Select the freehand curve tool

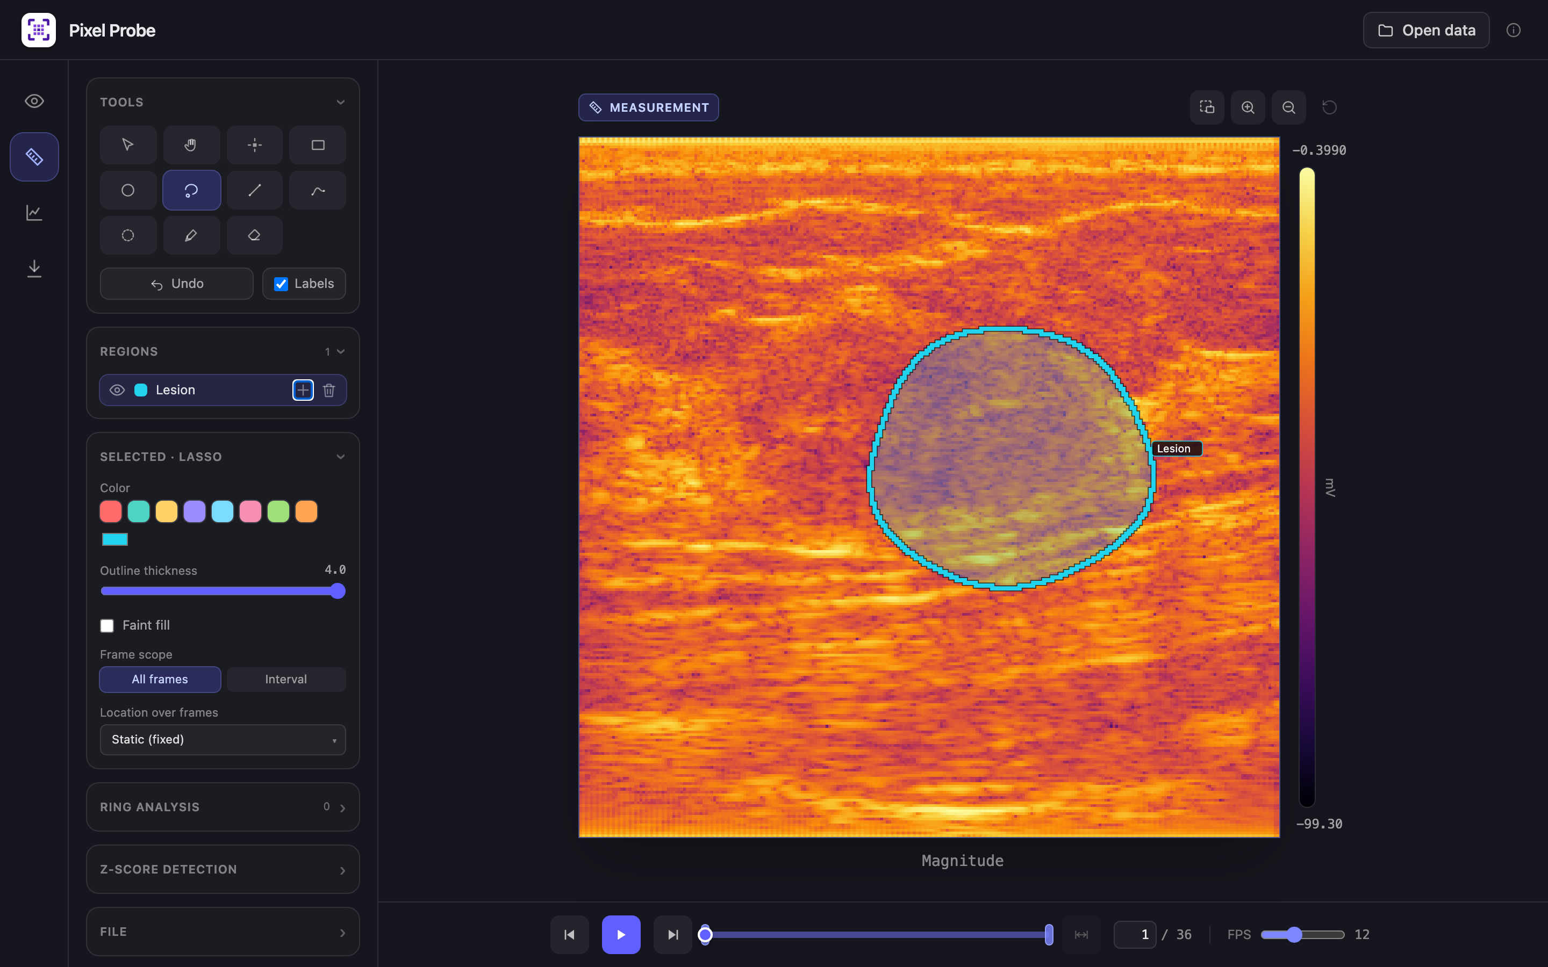point(318,190)
